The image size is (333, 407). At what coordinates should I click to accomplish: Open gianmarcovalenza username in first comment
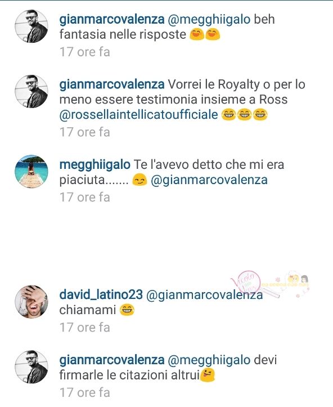[x=112, y=20]
